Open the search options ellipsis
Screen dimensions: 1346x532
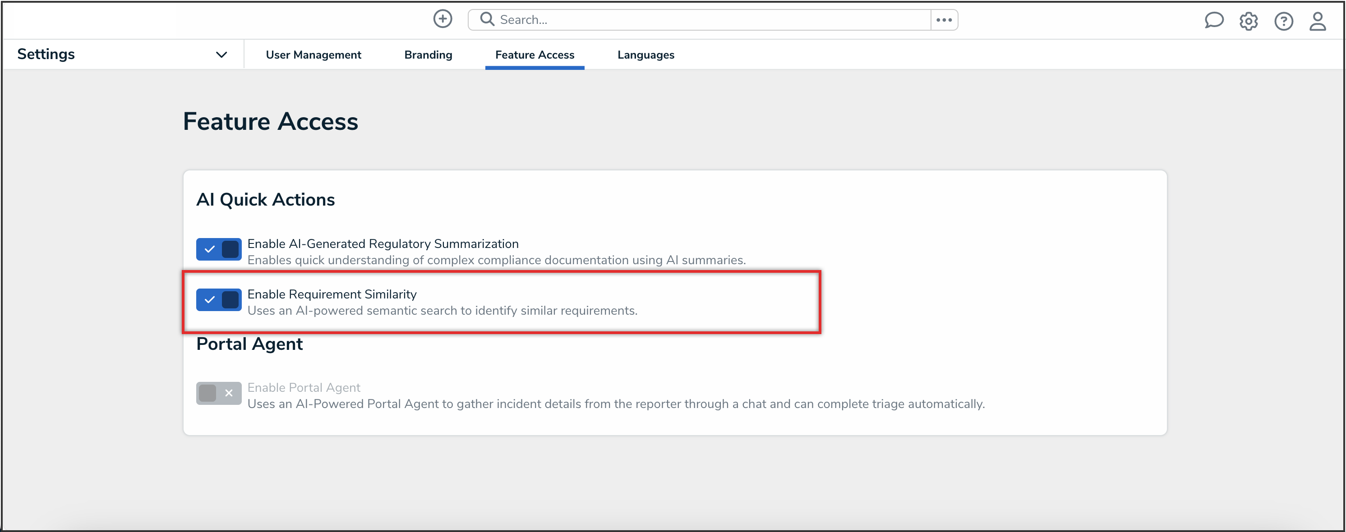pyautogui.click(x=944, y=20)
